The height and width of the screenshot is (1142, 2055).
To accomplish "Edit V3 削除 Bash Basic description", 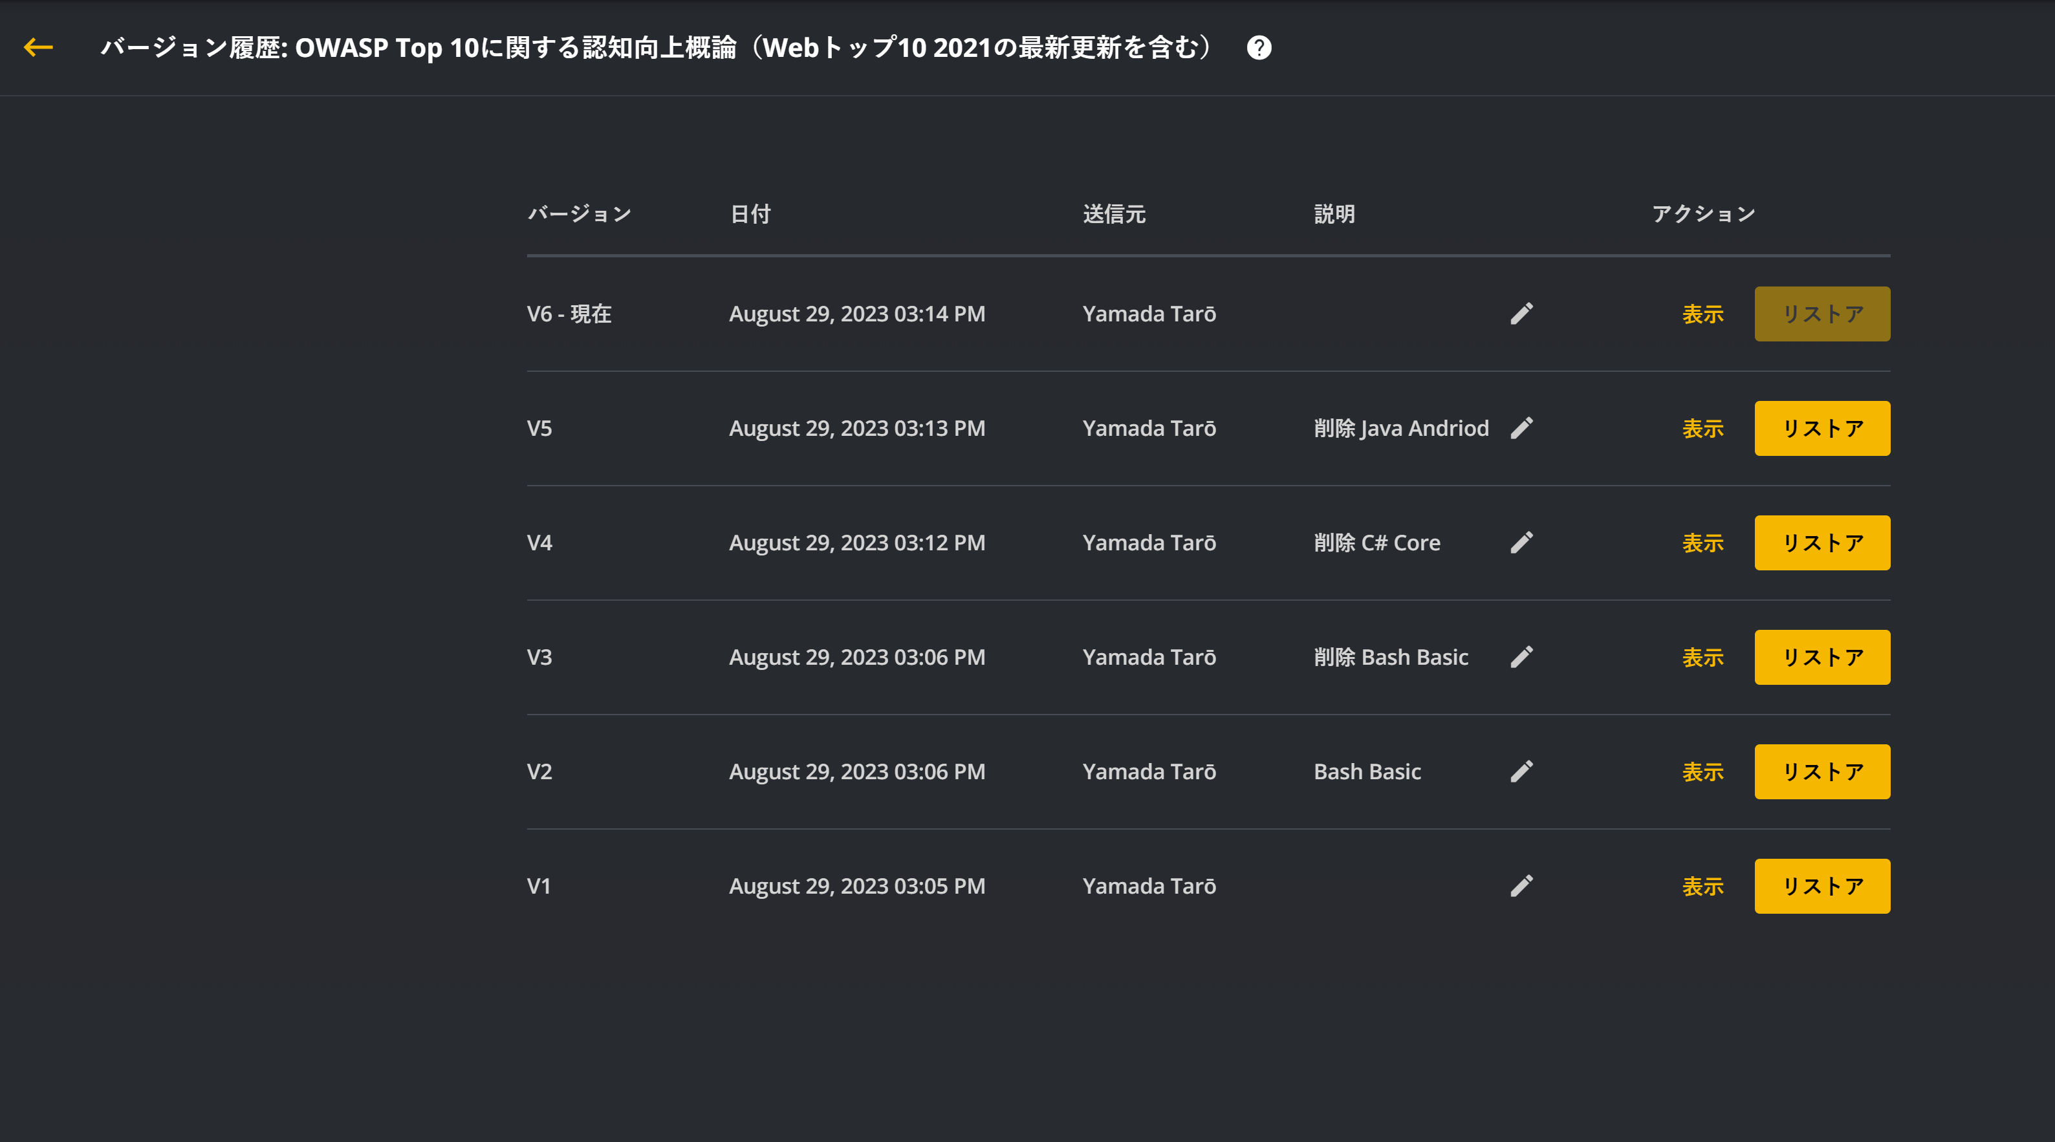I will point(1521,657).
